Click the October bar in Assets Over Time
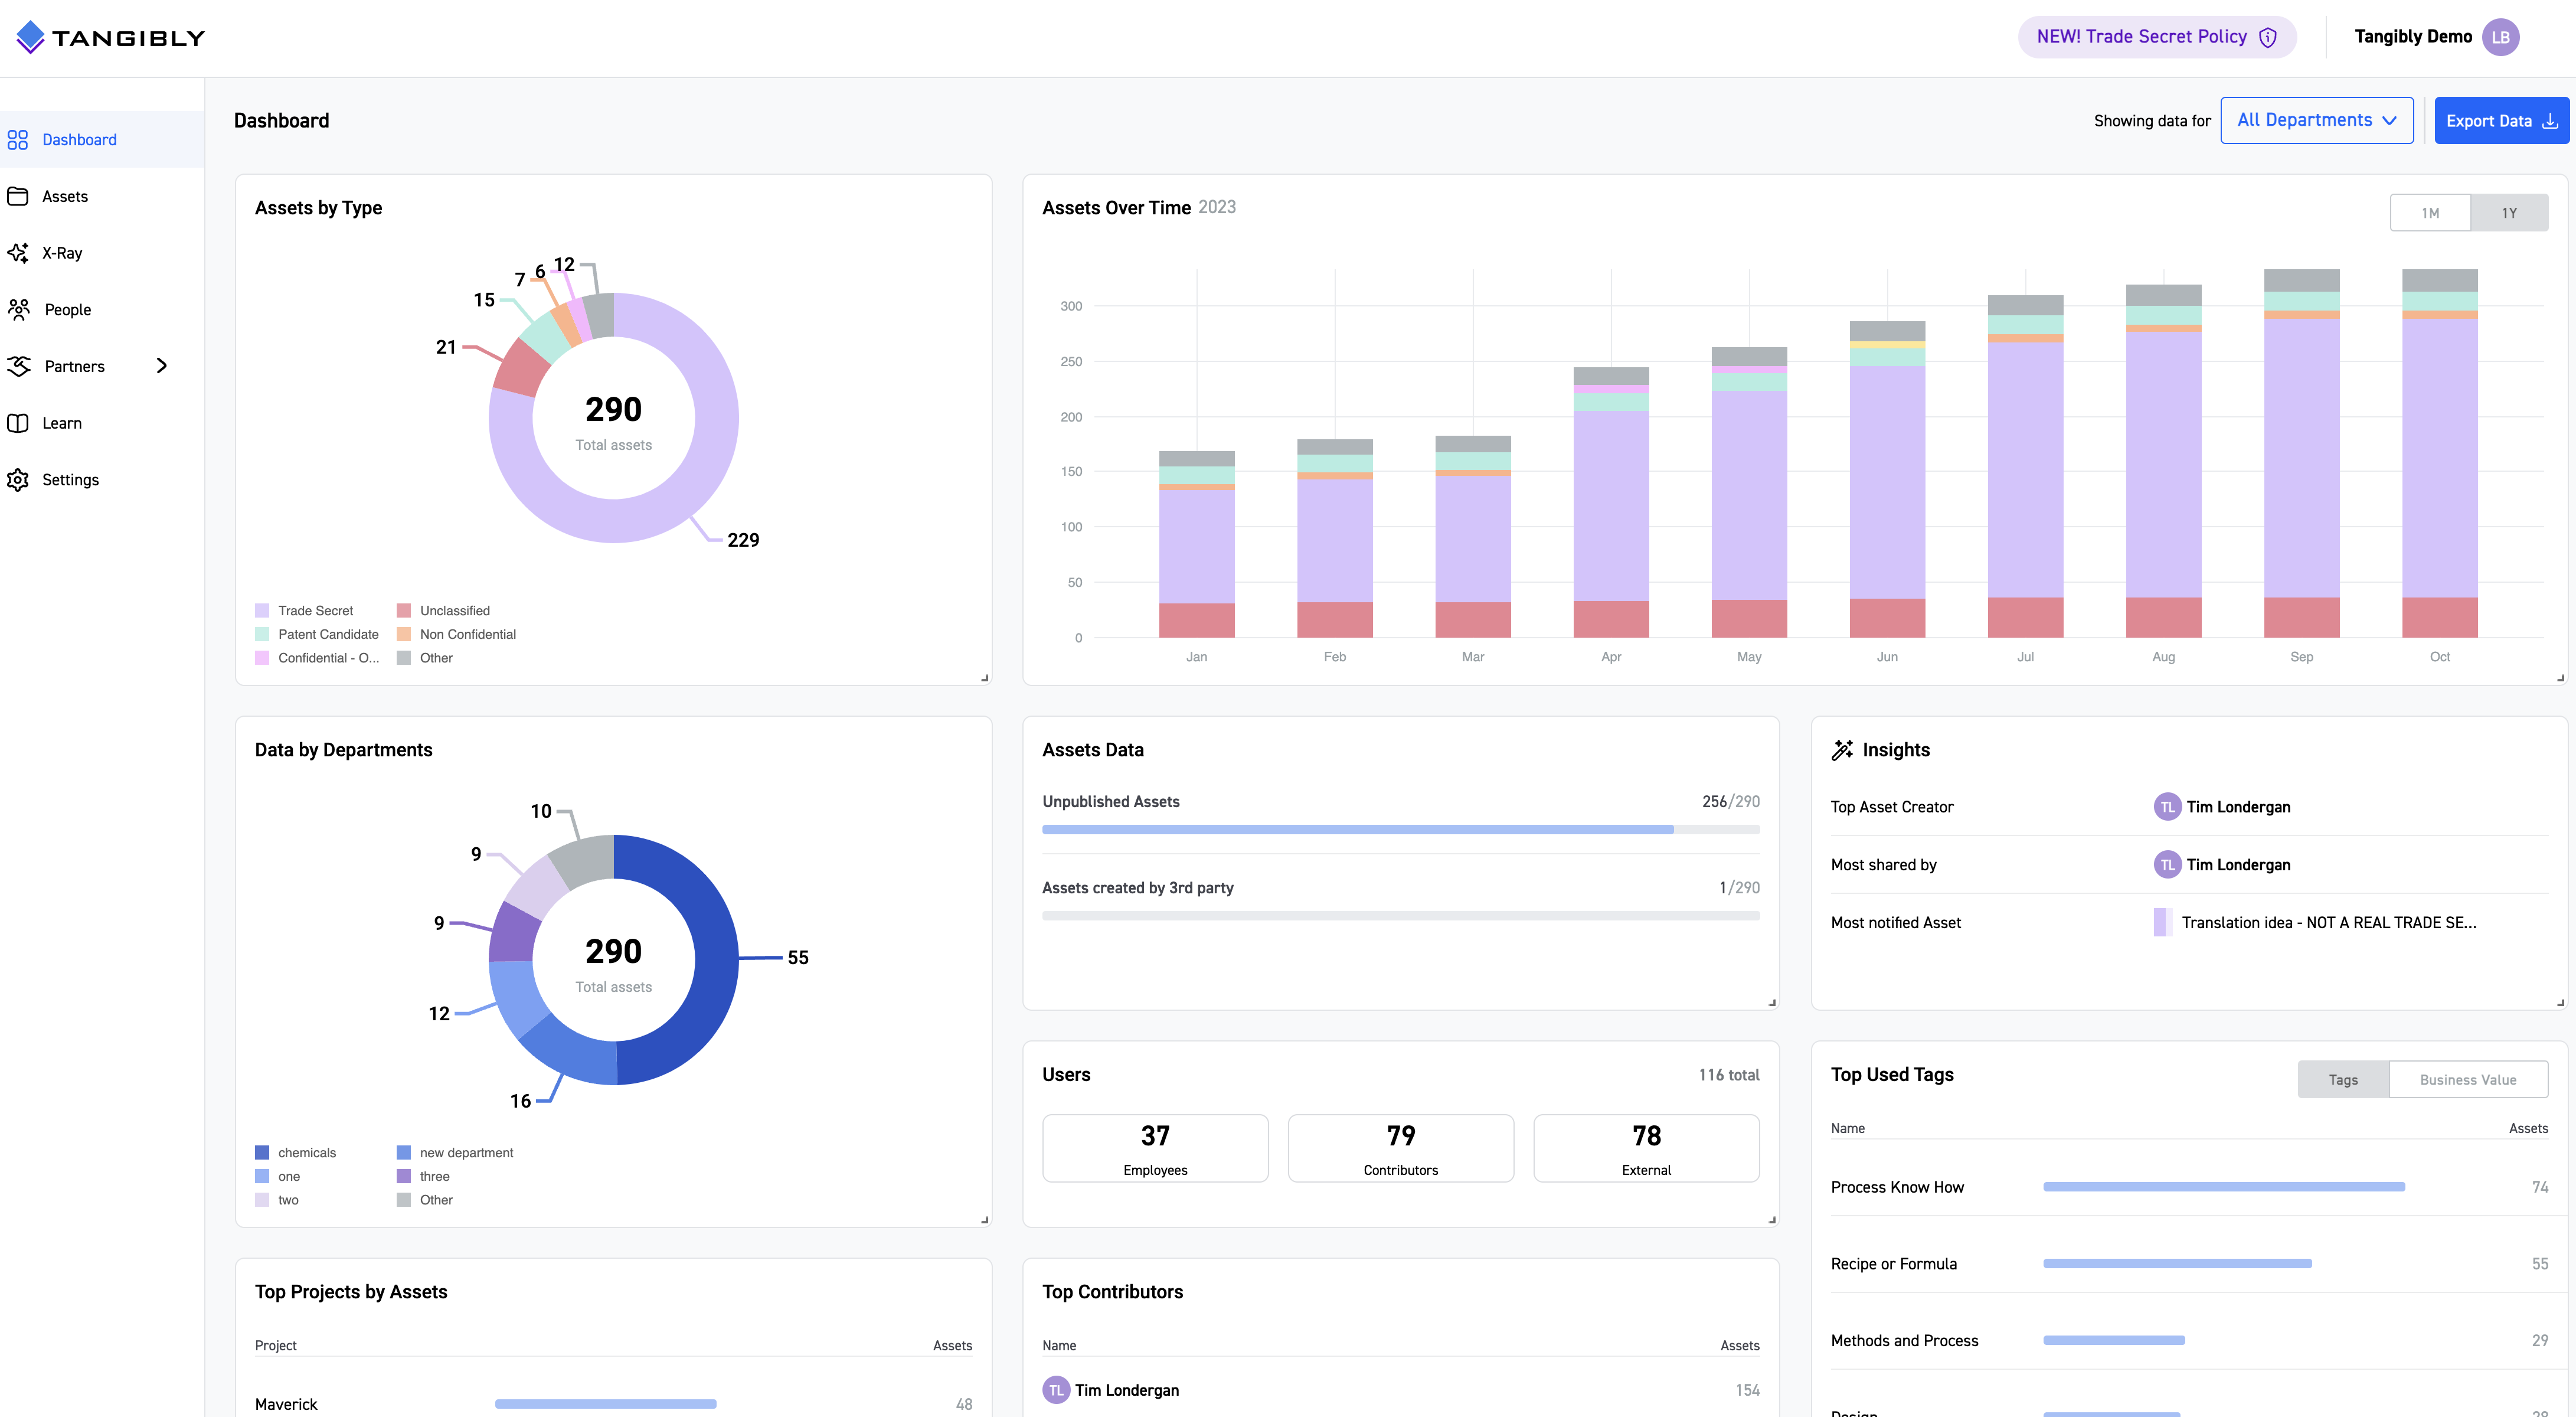 click(x=2439, y=453)
